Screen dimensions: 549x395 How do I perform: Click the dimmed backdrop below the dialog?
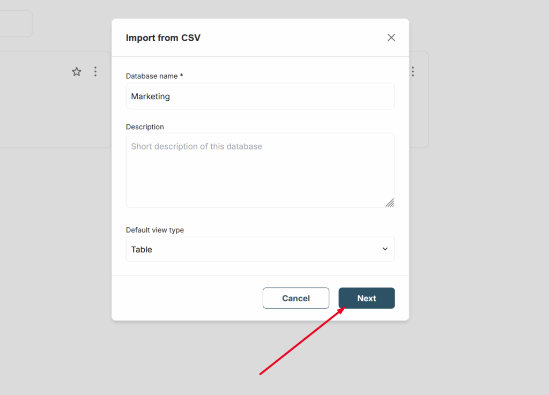pos(161,359)
